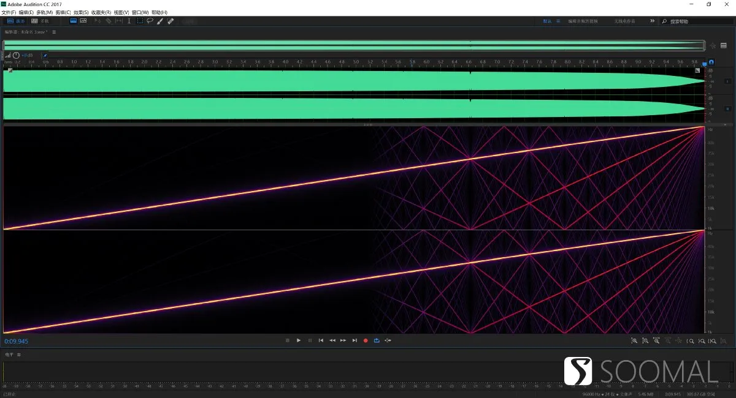This screenshot has height=398, width=736.
Task: Start recording with the red Record button
Action: click(366, 340)
